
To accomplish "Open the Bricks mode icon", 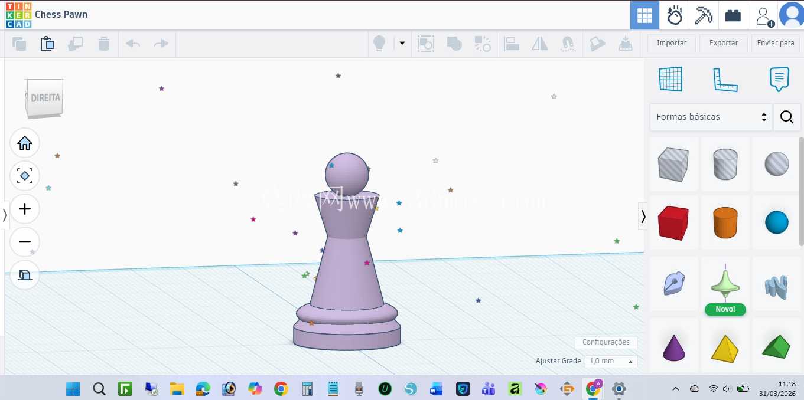I will [733, 15].
